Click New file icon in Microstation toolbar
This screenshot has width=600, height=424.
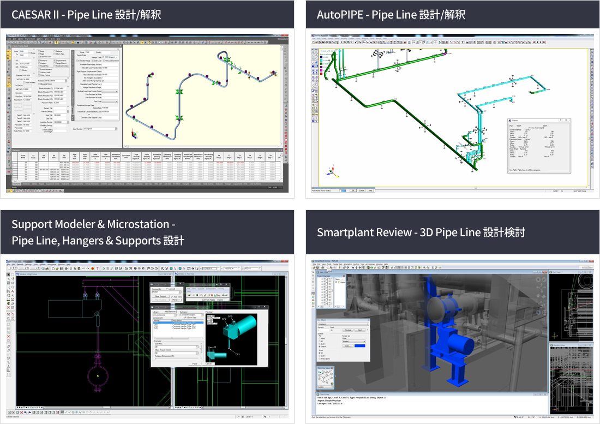[x=53, y=268]
